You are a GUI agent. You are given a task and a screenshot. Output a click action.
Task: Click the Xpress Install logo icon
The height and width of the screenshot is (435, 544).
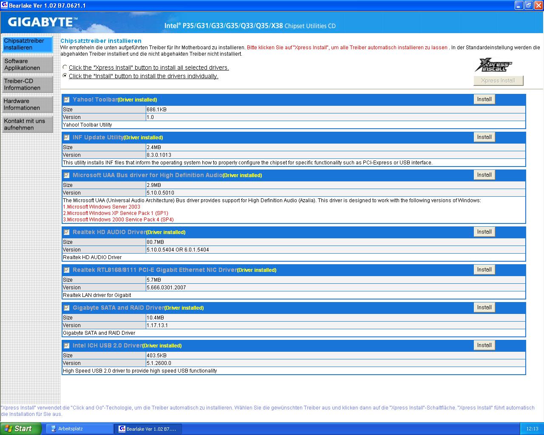click(493, 65)
